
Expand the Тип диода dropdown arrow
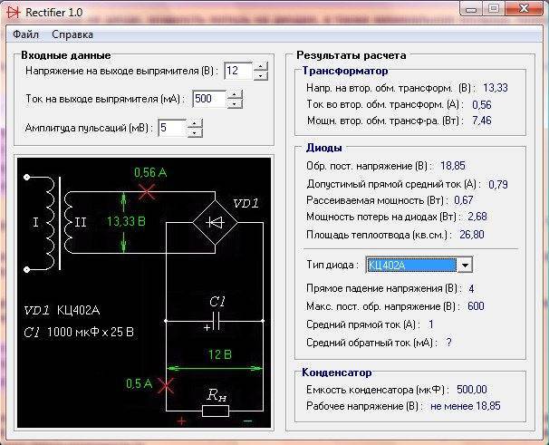click(x=465, y=266)
